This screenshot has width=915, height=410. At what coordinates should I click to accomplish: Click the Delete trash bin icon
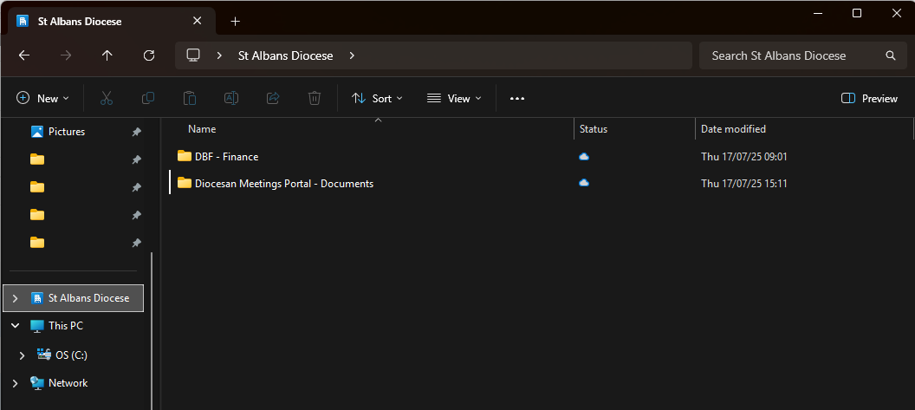pyautogui.click(x=315, y=98)
